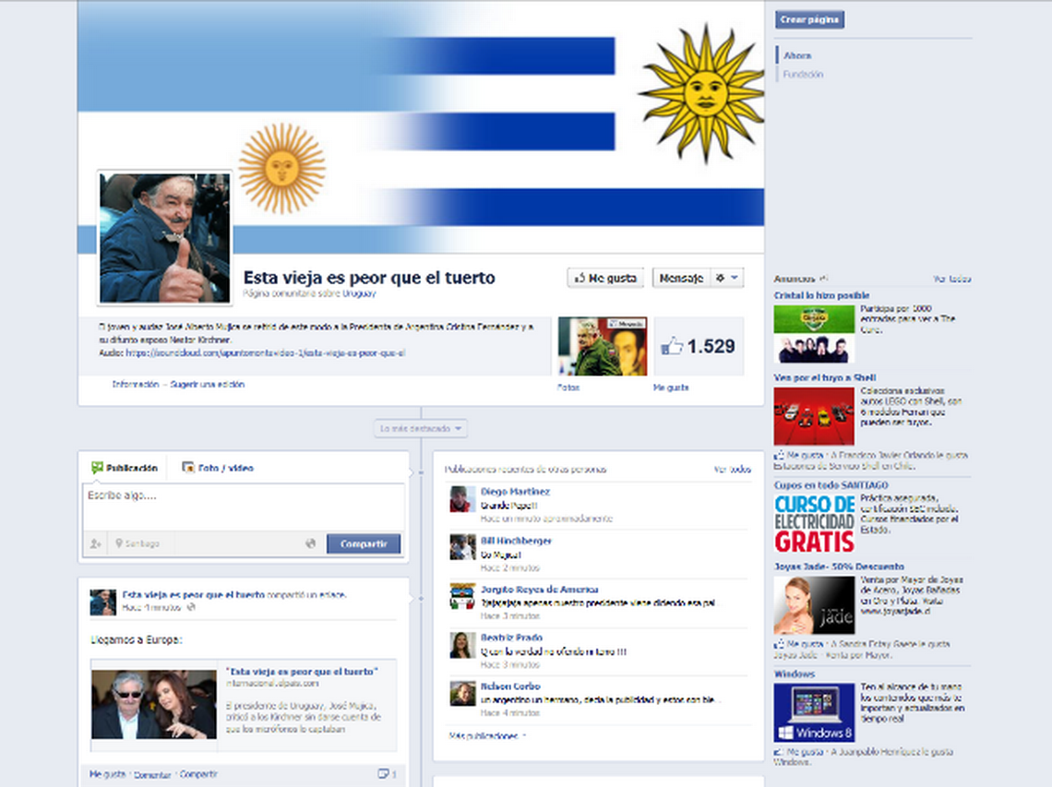
Task: Click the Windows 8 ad image
Action: point(814,712)
